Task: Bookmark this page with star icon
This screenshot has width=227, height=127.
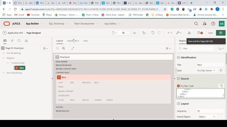Action: pos(165,9)
